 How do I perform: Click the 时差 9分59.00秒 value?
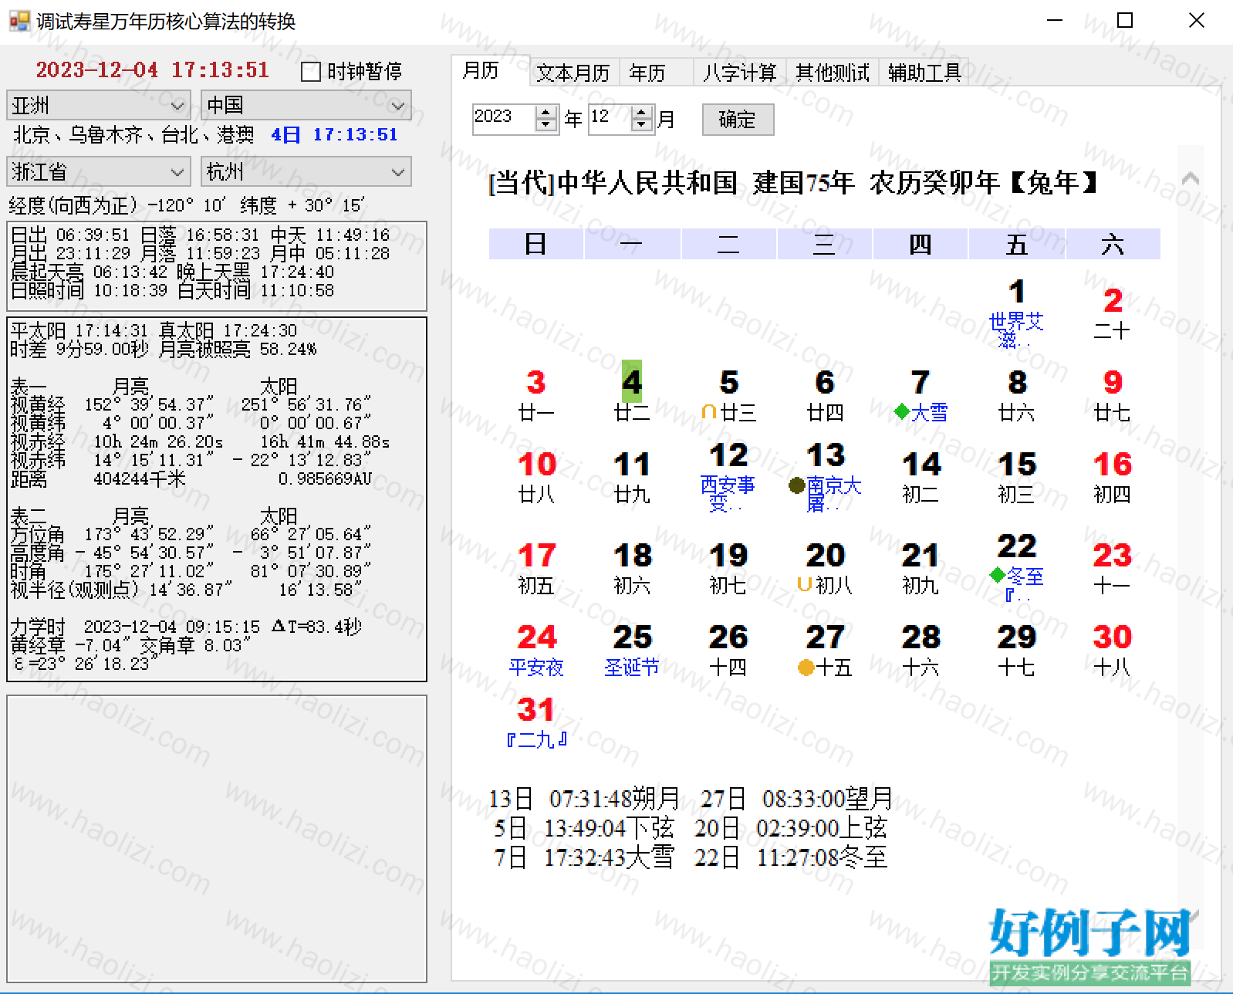[79, 349]
